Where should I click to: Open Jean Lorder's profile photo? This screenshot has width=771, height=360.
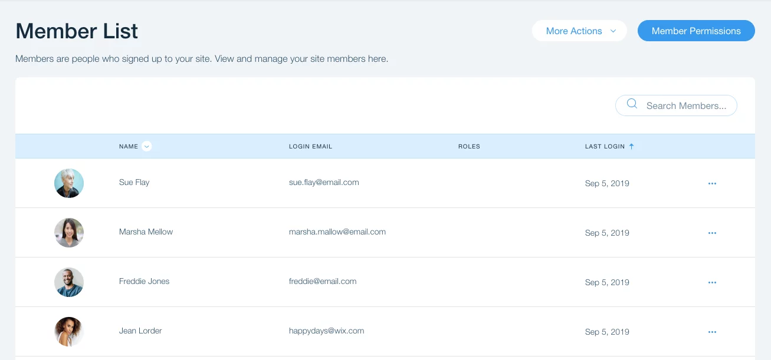pos(69,332)
